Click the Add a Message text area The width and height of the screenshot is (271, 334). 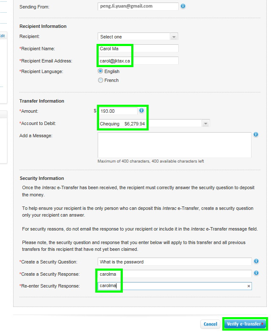(x=174, y=145)
